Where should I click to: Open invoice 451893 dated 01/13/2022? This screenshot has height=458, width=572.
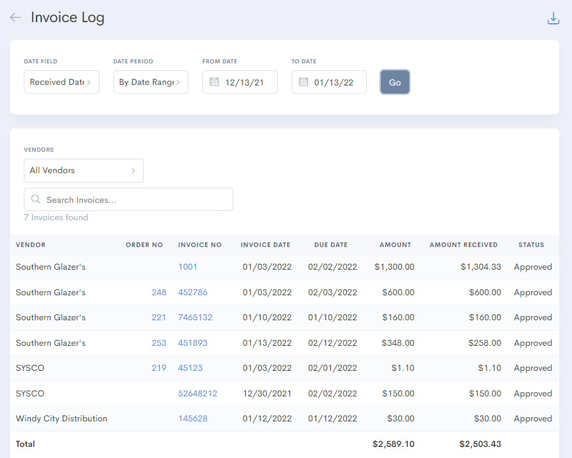click(x=192, y=343)
